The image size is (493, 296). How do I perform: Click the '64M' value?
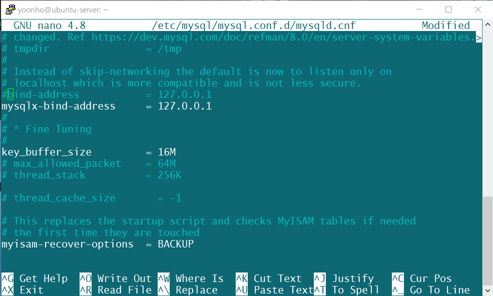(x=167, y=163)
